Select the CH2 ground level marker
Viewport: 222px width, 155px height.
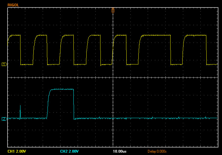click(x=4, y=119)
